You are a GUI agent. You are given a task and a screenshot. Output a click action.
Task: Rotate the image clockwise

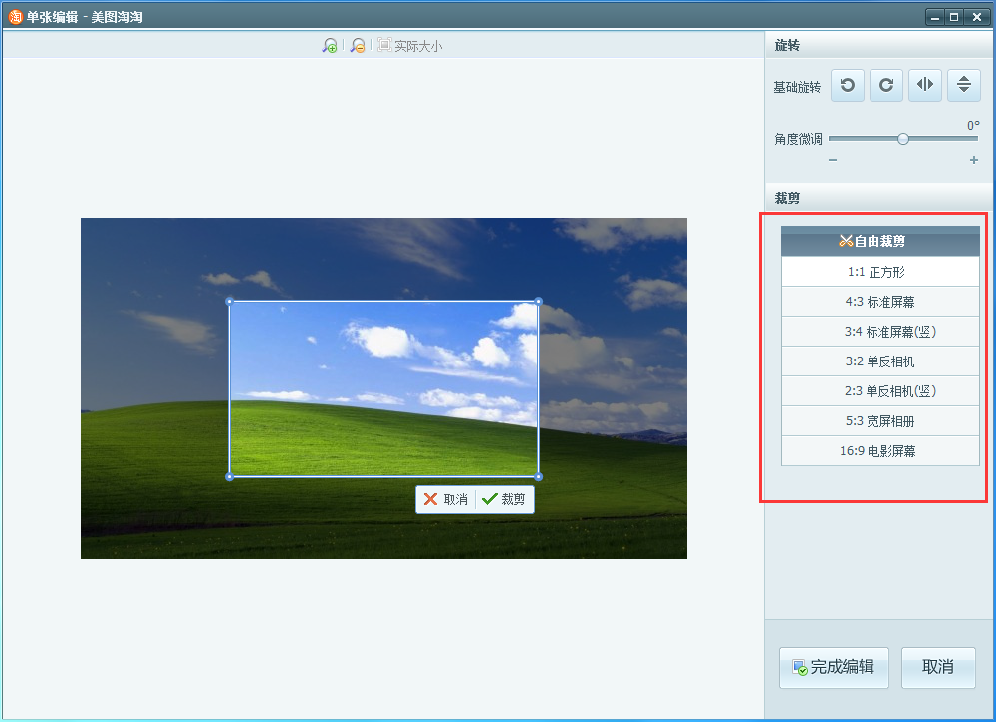(885, 85)
